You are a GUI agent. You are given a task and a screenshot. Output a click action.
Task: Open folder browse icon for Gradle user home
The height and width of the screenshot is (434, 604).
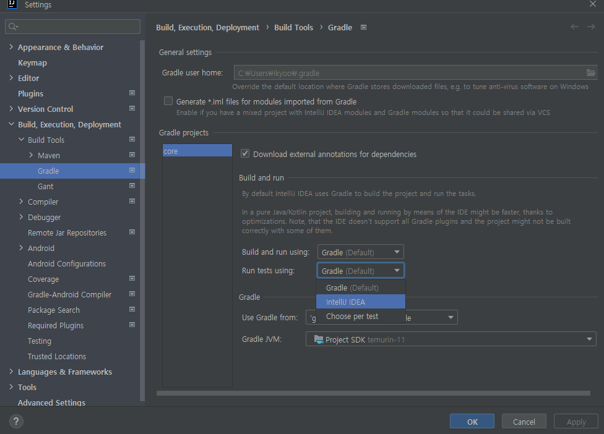click(x=590, y=72)
